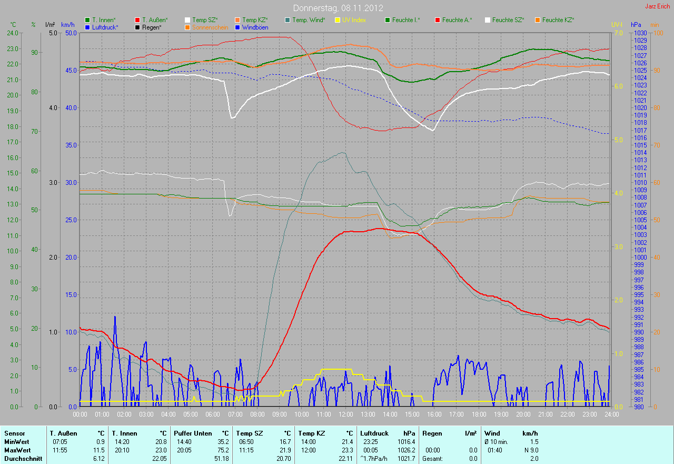The width and height of the screenshot is (674, 464).
Task: Select the white swatch beside Feuchte SZ*
Action: click(x=488, y=20)
